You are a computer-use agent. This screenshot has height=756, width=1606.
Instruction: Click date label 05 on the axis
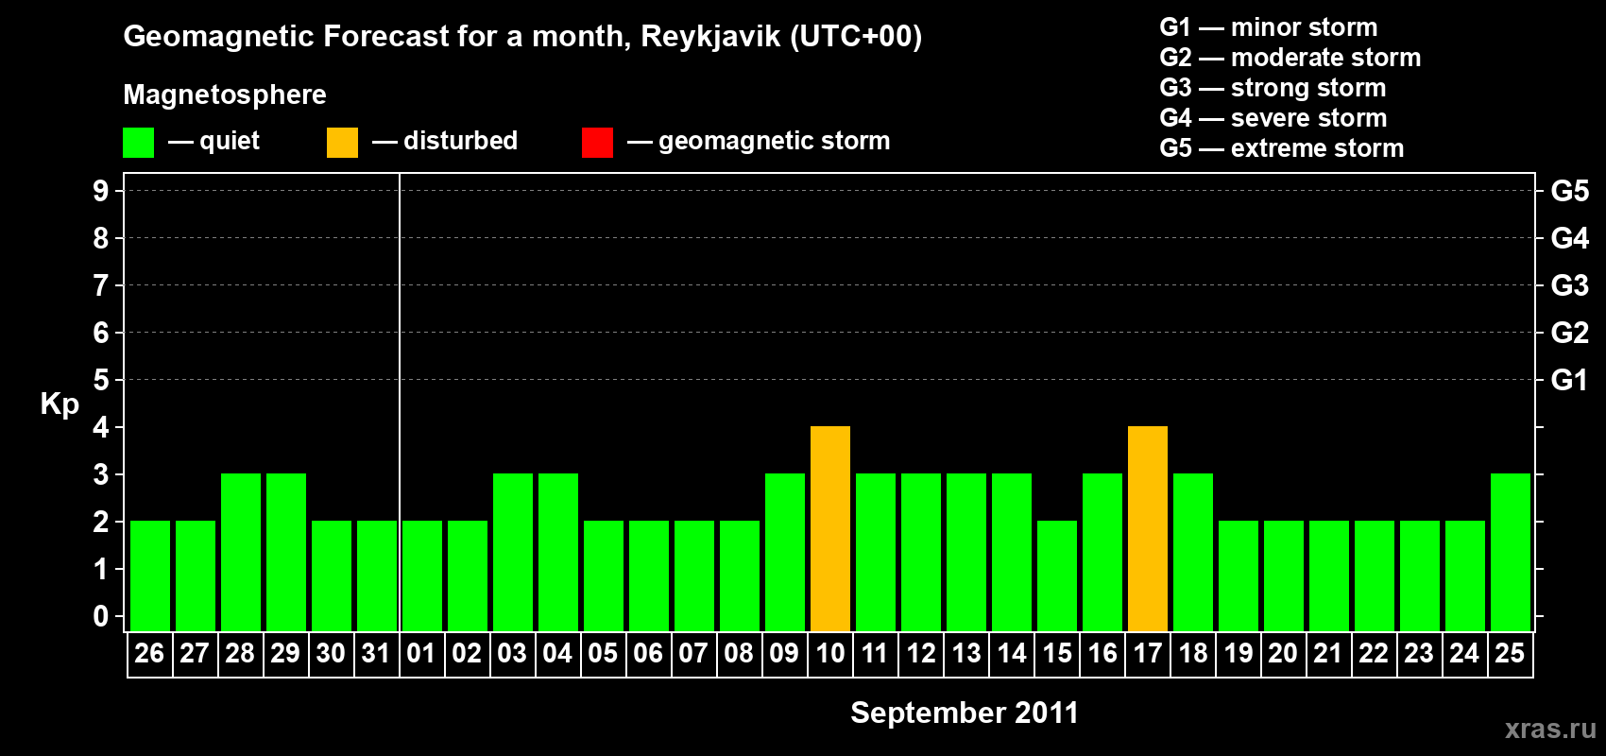coord(603,653)
